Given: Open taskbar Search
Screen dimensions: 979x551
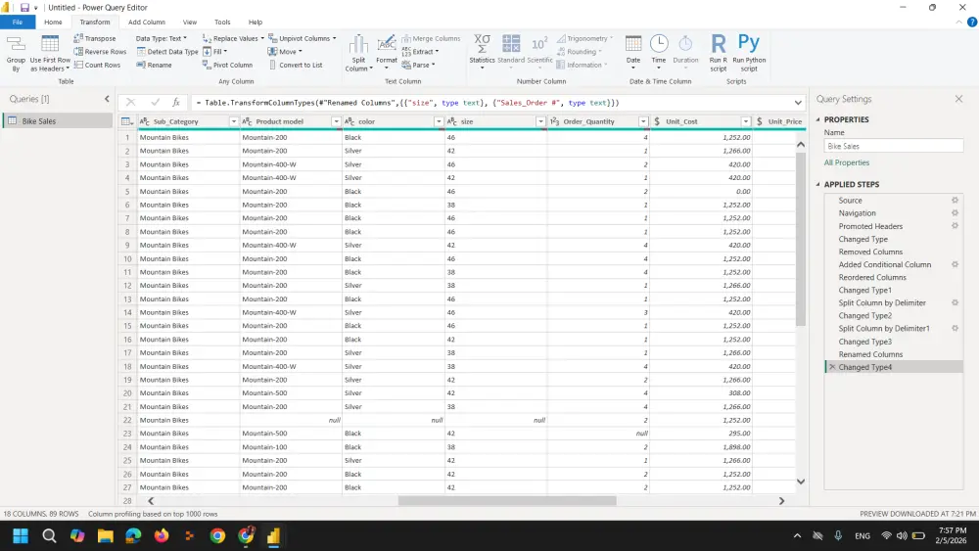Looking at the screenshot, I should [x=49, y=535].
